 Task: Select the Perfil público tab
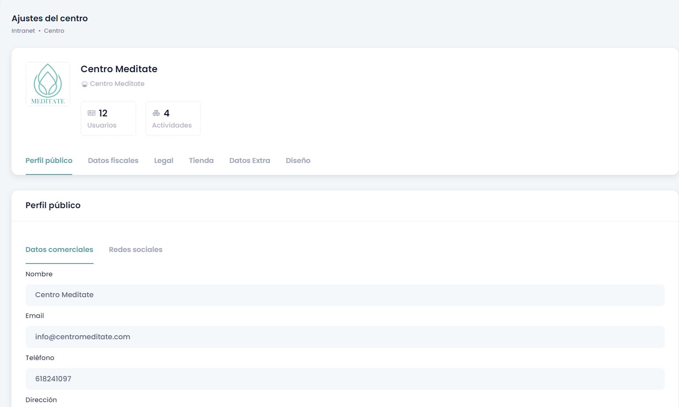coord(49,161)
